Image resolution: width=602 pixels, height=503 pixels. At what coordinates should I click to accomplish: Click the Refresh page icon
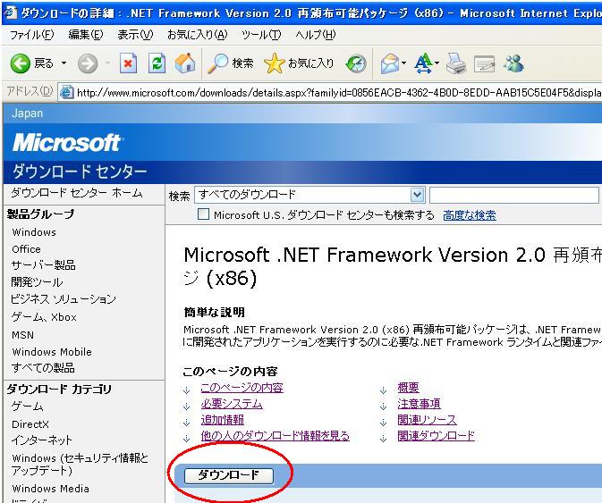[157, 63]
